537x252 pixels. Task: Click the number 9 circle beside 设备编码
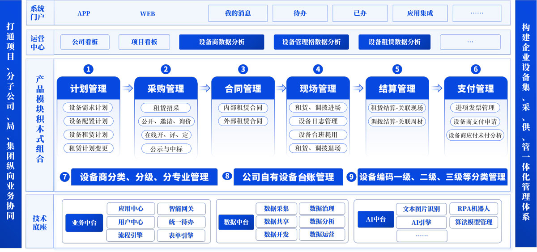click(351, 177)
